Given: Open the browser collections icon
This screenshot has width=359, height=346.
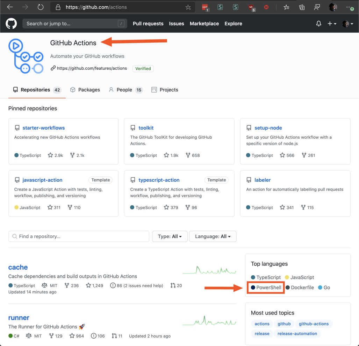Looking at the screenshot, I should pyautogui.click(x=302, y=7).
